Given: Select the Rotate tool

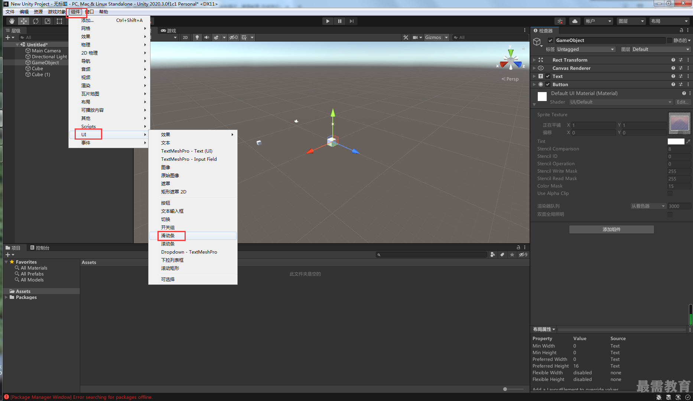Looking at the screenshot, I should coord(36,21).
